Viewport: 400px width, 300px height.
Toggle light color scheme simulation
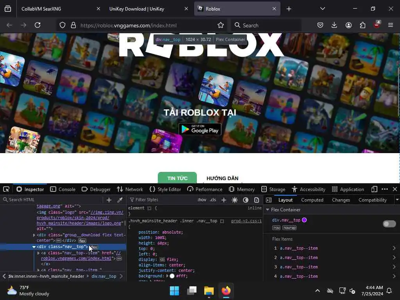click(x=235, y=200)
